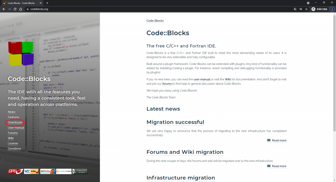Screen dimensions: 336x182
Task: Open the Downloads sidebar link
Action: 15,122
